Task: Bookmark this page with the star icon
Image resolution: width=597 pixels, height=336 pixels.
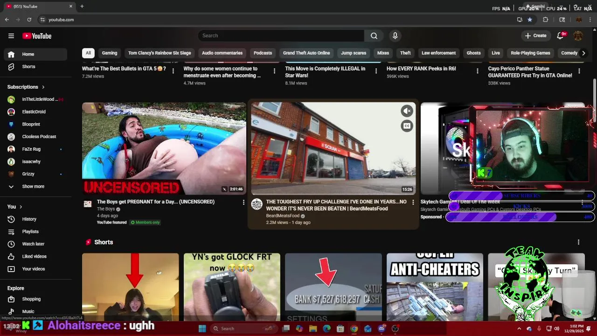Action: 530,20
